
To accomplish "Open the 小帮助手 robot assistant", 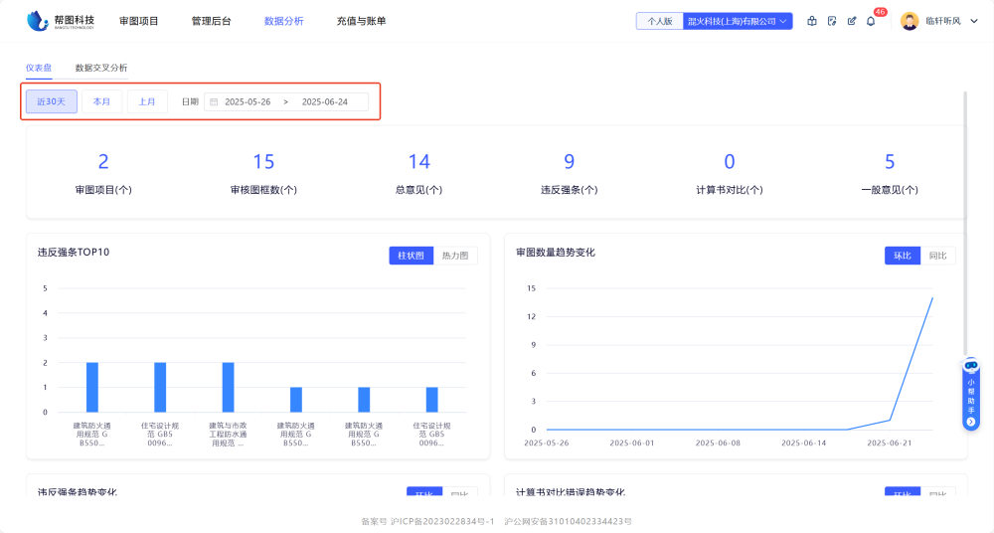I will point(971,366).
